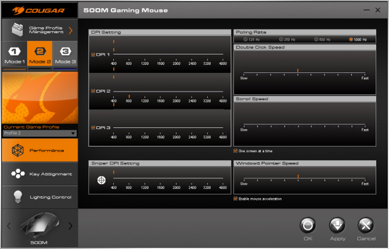Click the Lighting Control bulb icon
This screenshot has height=249, width=389.
coord(18,197)
